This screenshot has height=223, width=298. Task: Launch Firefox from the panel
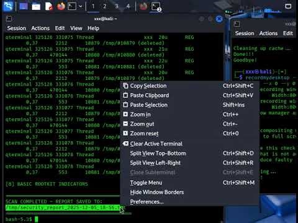click(61, 6)
